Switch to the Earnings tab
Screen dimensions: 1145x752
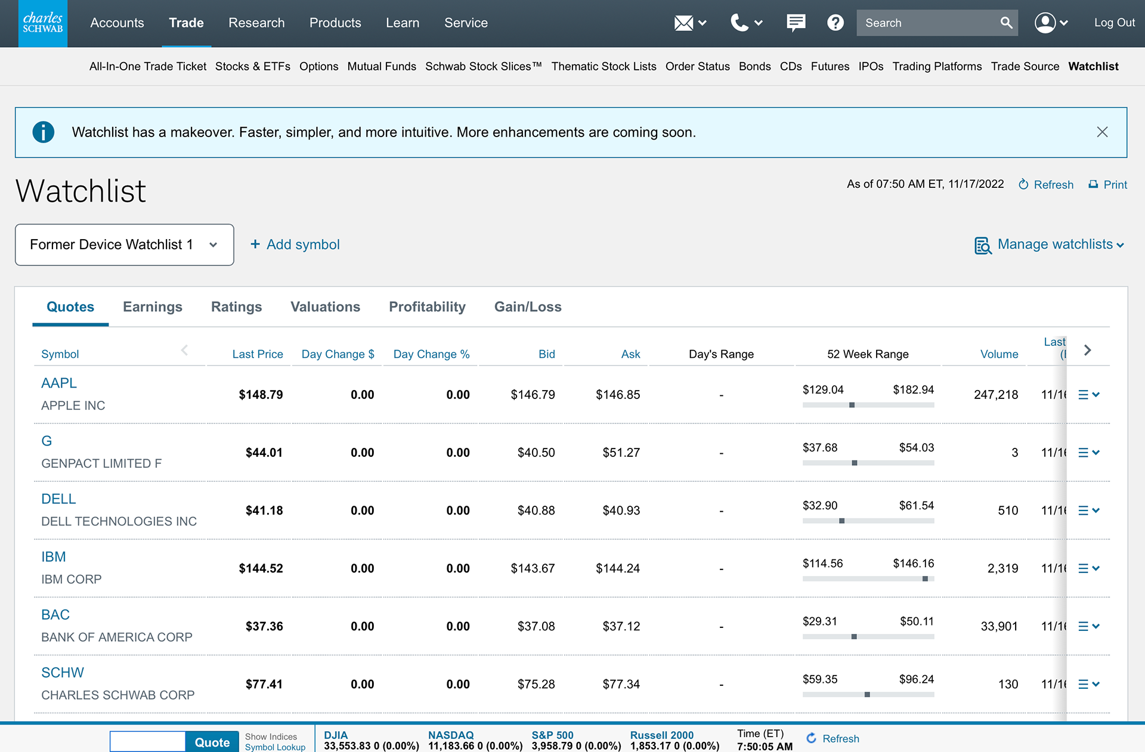point(153,307)
